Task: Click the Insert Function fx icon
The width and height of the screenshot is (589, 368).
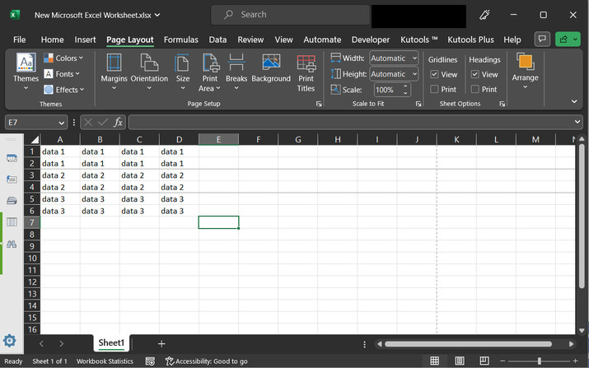Action: [x=118, y=122]
